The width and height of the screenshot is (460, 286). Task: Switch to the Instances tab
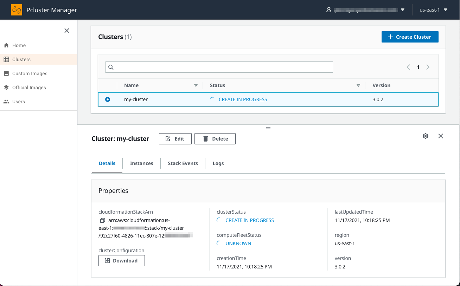[x=141, y=163]
